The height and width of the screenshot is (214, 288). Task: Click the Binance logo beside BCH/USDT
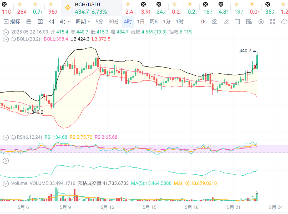tap(68, 8)
